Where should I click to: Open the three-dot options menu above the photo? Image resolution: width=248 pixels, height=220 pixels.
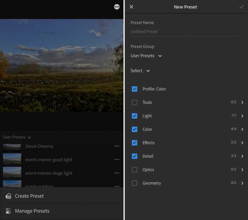coord(117,7)
